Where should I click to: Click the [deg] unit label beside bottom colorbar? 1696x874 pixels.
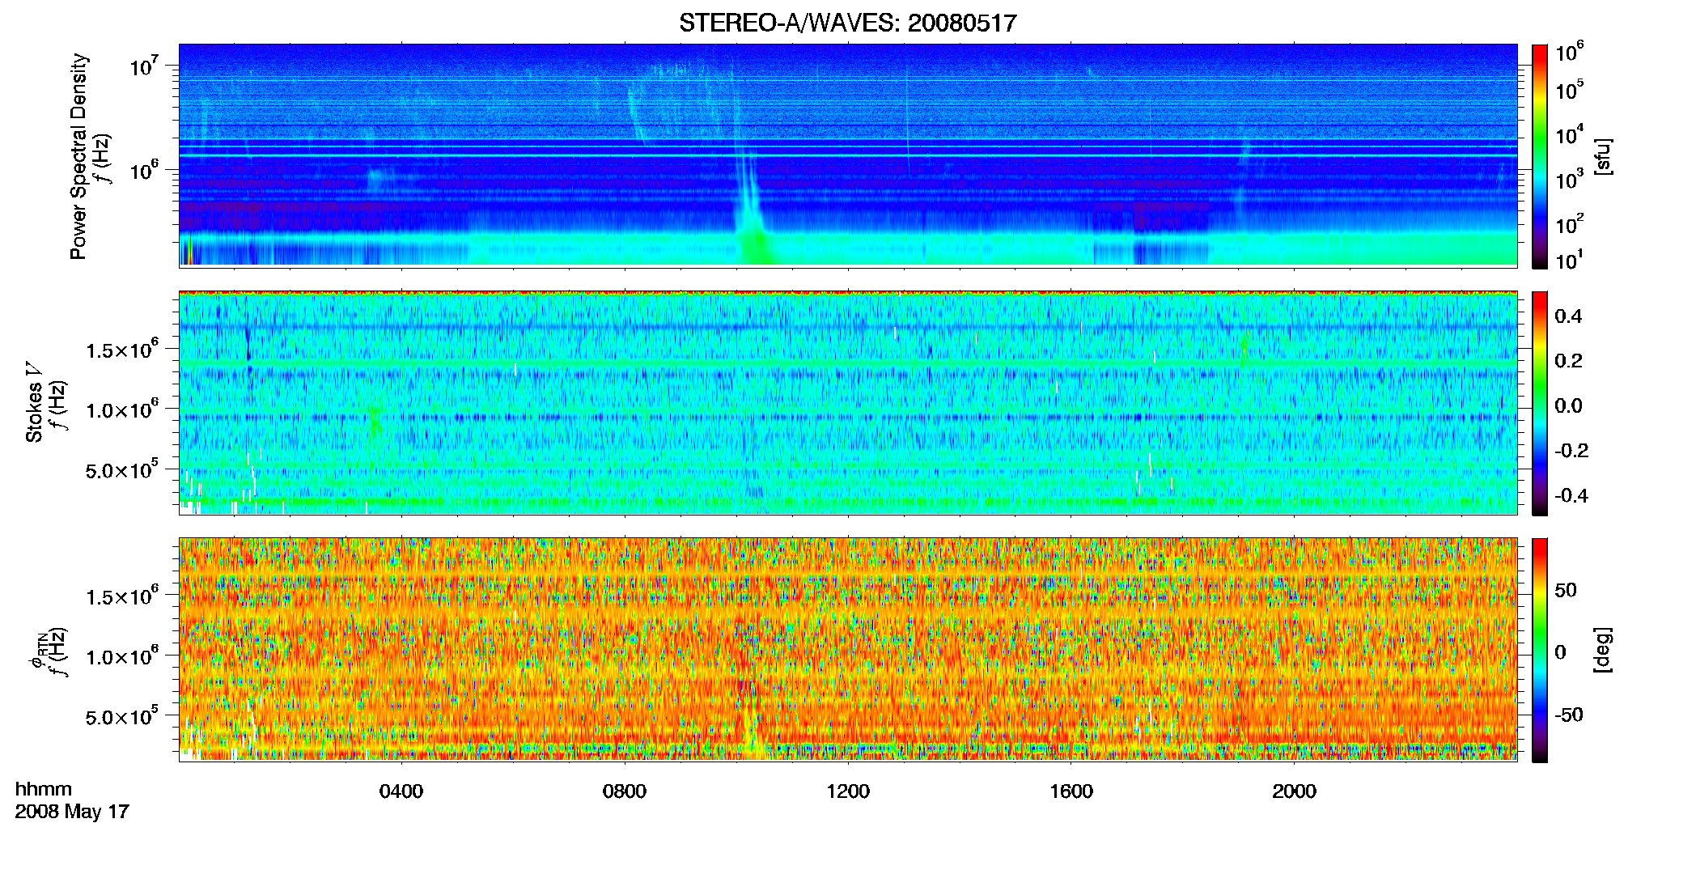(1603, 650)
